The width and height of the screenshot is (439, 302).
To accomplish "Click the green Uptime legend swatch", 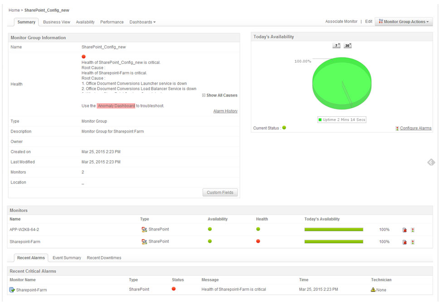I will 319,120.
